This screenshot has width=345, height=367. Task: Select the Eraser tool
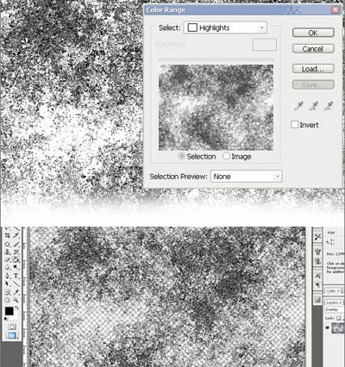(x=7, y=259)
